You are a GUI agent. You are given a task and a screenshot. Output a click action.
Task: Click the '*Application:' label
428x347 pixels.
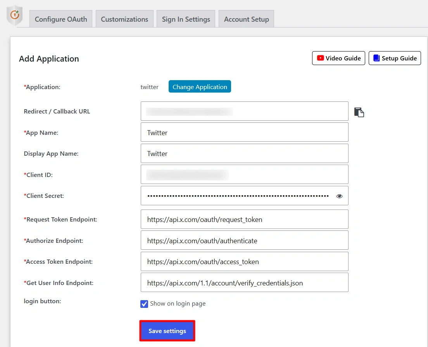tap(42, 87)
